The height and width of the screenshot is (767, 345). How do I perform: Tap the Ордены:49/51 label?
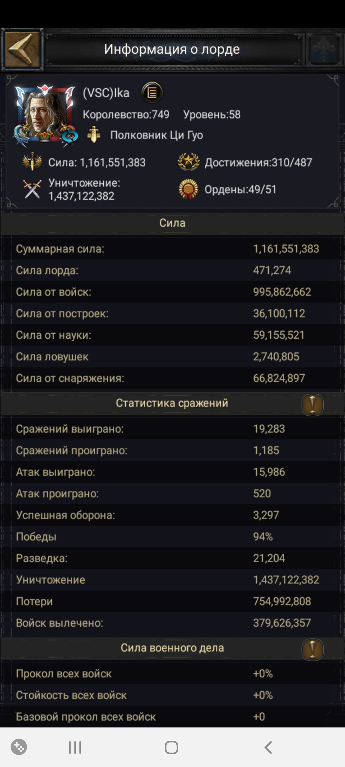click(x=240, y=190)
